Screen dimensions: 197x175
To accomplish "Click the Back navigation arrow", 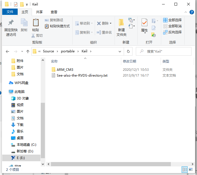I will (x=7, y=52).
